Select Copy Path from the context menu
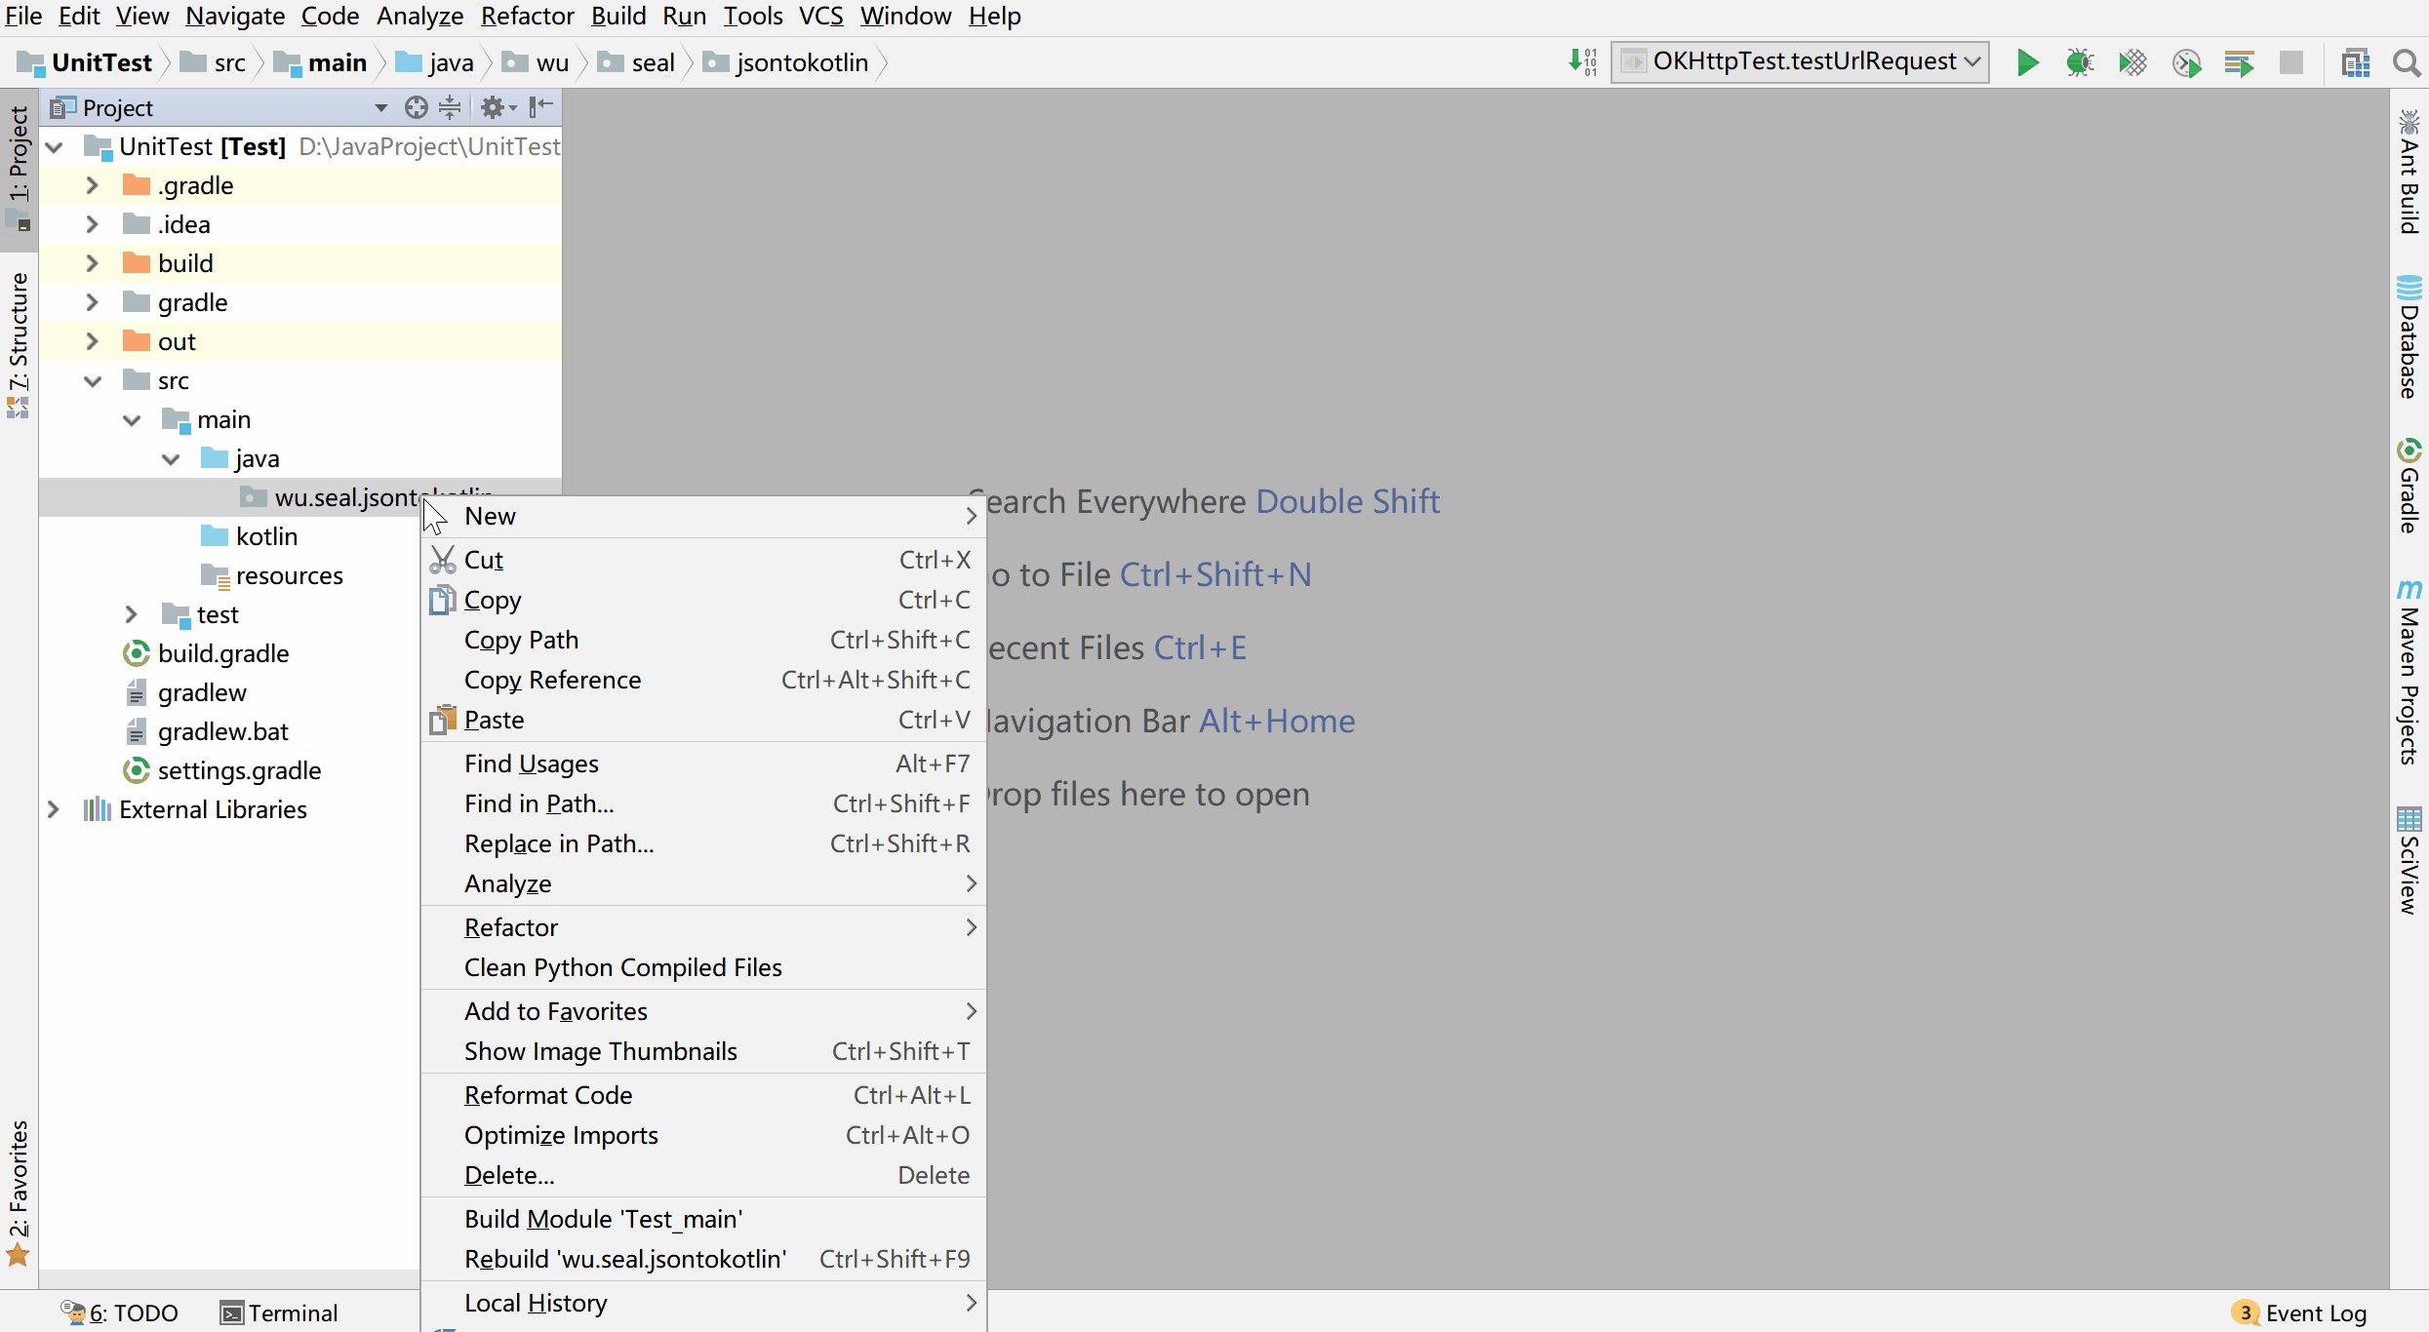 click(522, 641)
